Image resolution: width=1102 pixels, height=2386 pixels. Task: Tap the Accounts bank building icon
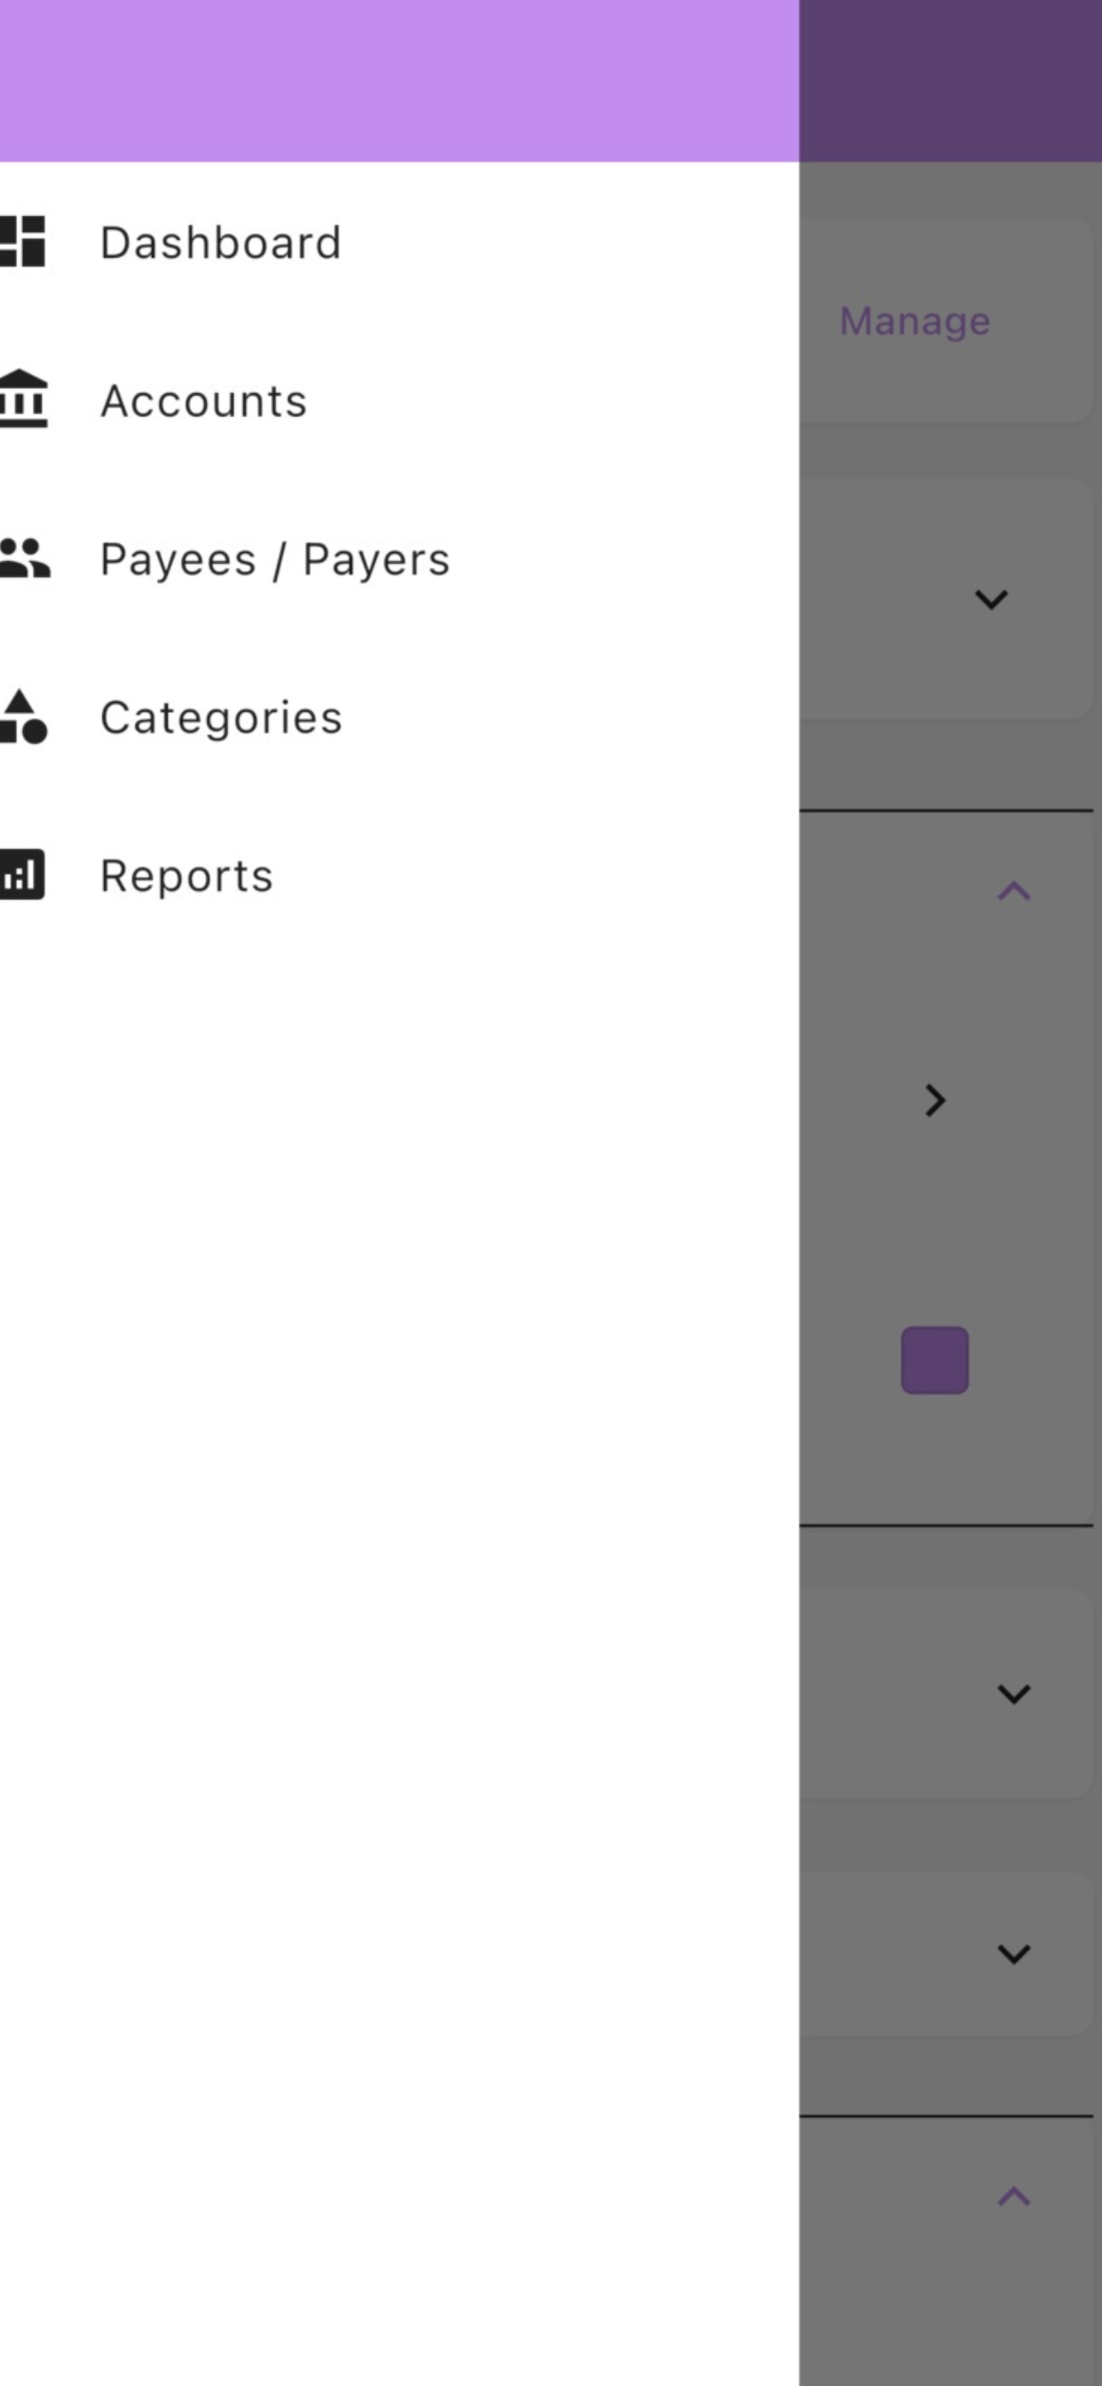(23, 399)
